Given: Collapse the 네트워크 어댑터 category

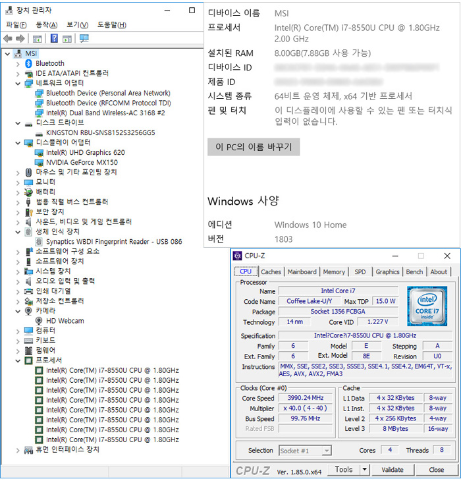Looking at the screenshot, I should coord(18,84).
